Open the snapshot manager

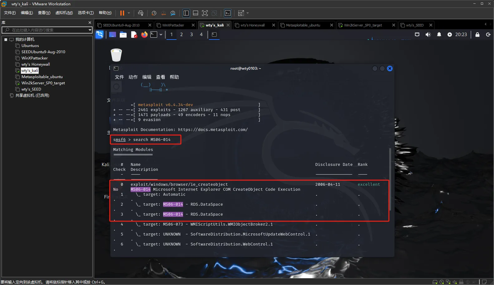(173, 13)
